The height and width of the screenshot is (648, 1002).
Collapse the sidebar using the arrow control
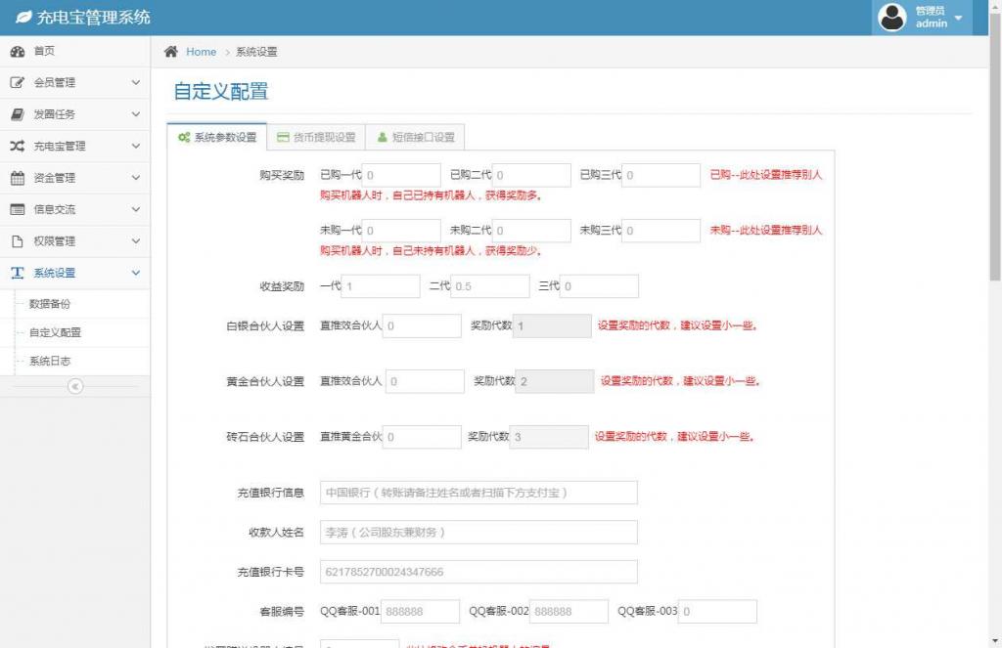click(74, 387)
